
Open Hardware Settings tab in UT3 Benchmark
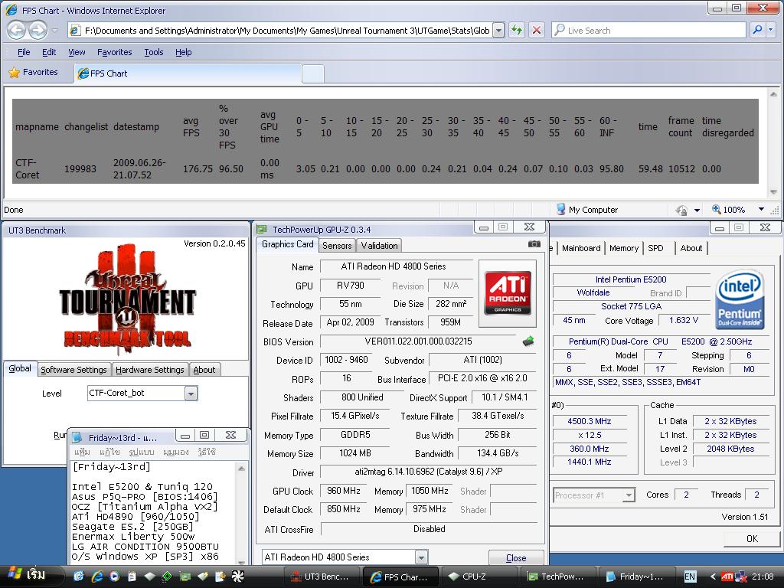[x=150, y=370]
